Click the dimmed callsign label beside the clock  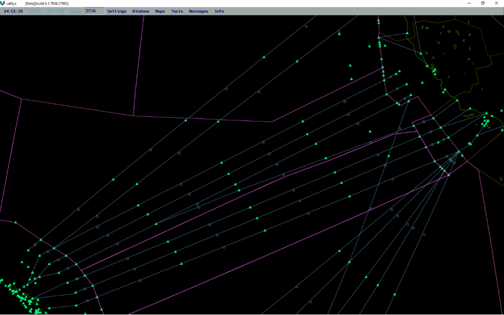click(35, 11)
